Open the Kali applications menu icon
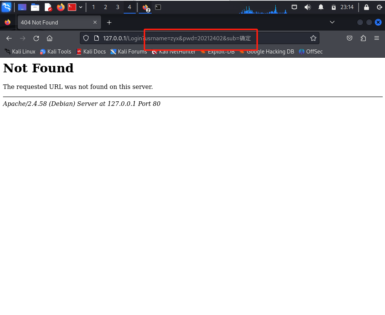This screenshot has height=315, width=385. (x=6, y=7)
